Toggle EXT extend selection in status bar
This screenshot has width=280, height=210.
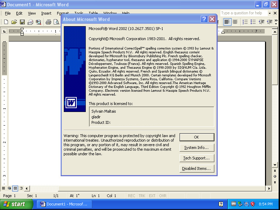[x=152, y=196]
